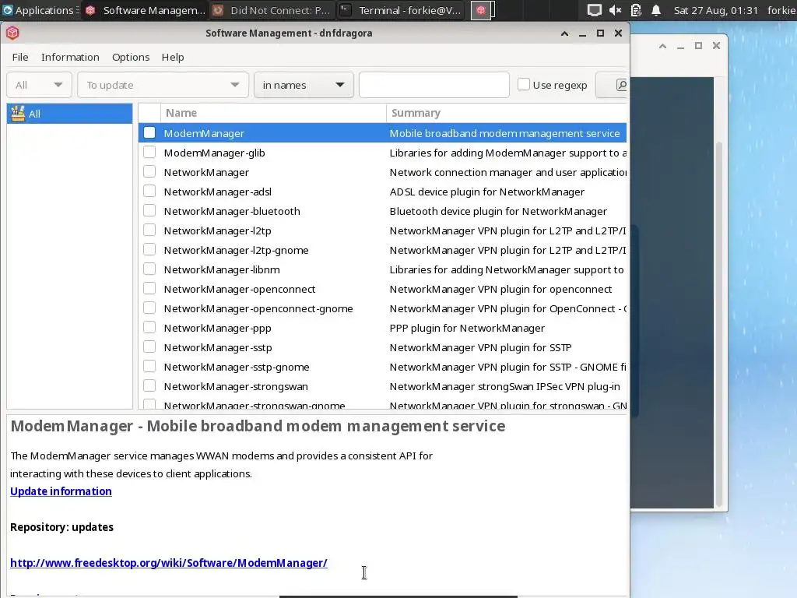
Task: Switch to Terminal taskbar window
Action: pos(401,10)
